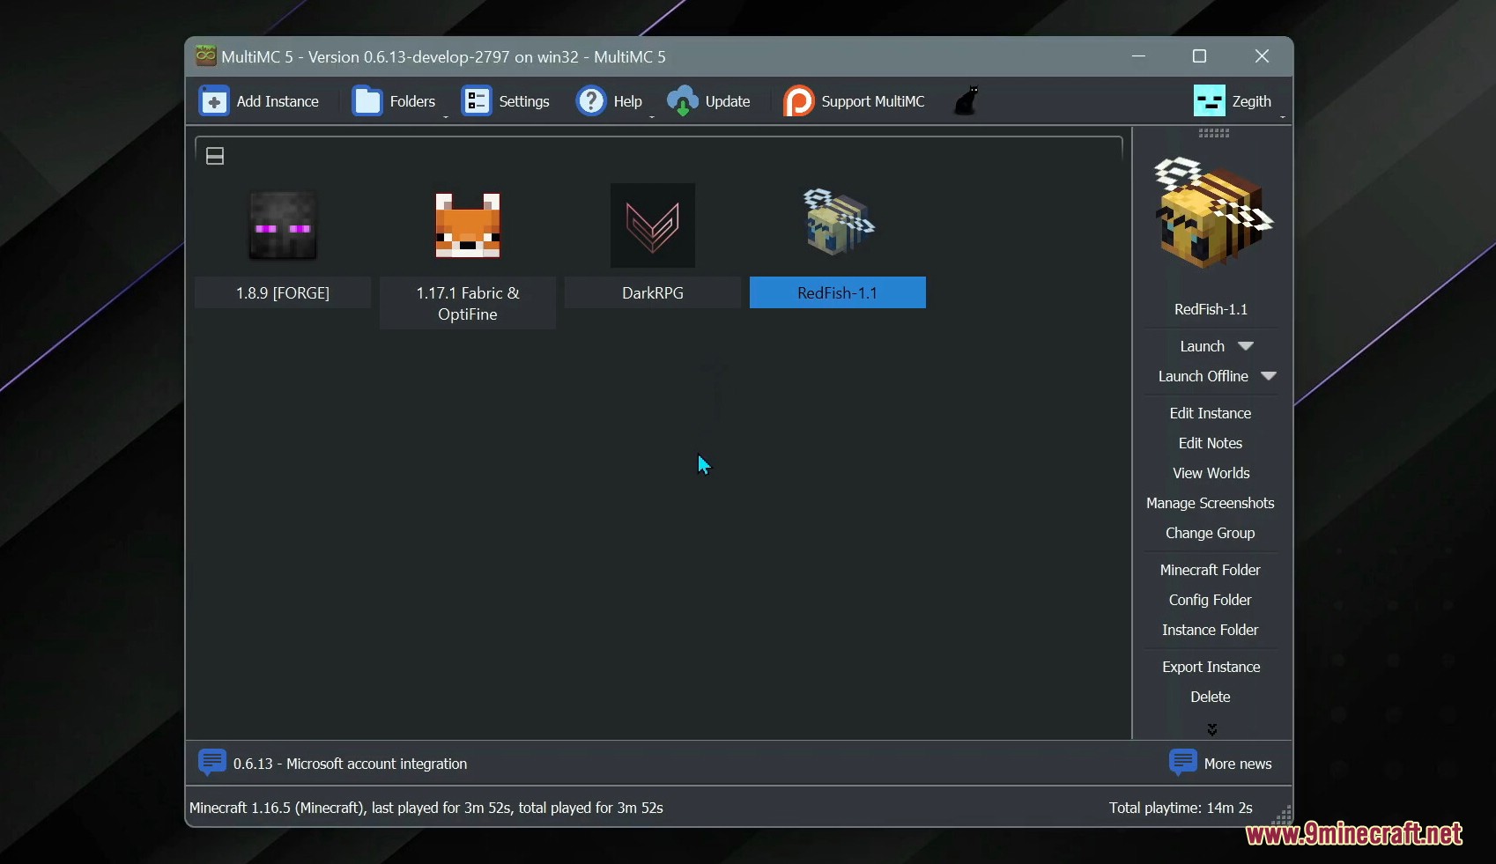Screen dimensions: 1496x864
Task: Open the Zegith account dropdown arrow
Action: (x=1283, y=116)
